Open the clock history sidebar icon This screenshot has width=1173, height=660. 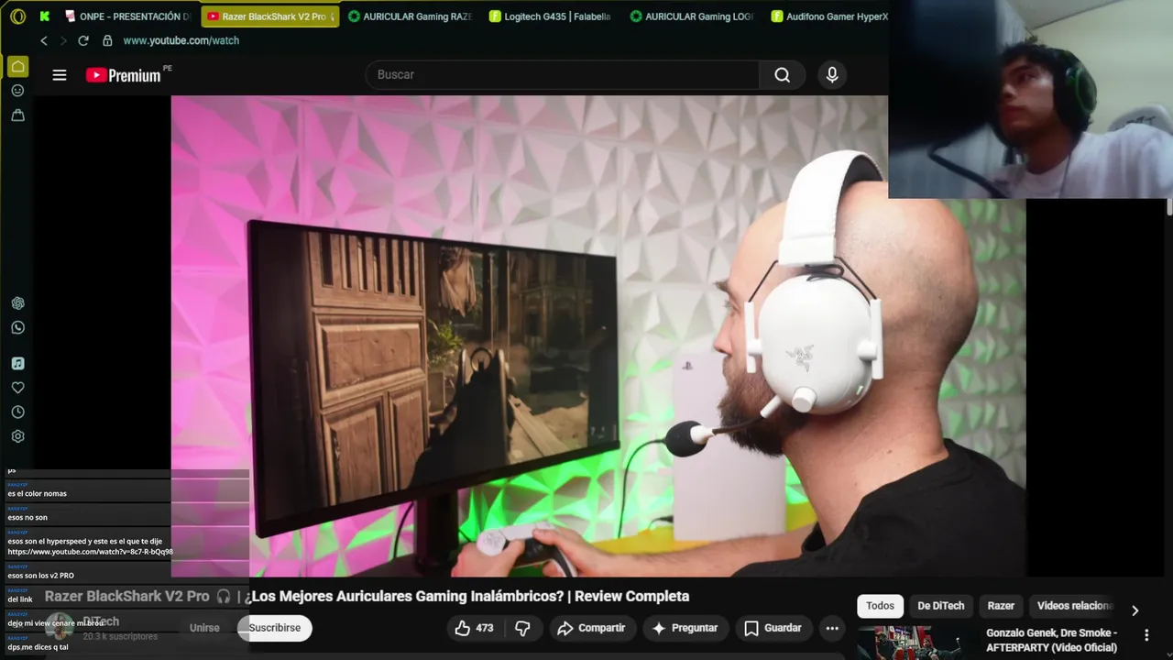tap(17, 412)
